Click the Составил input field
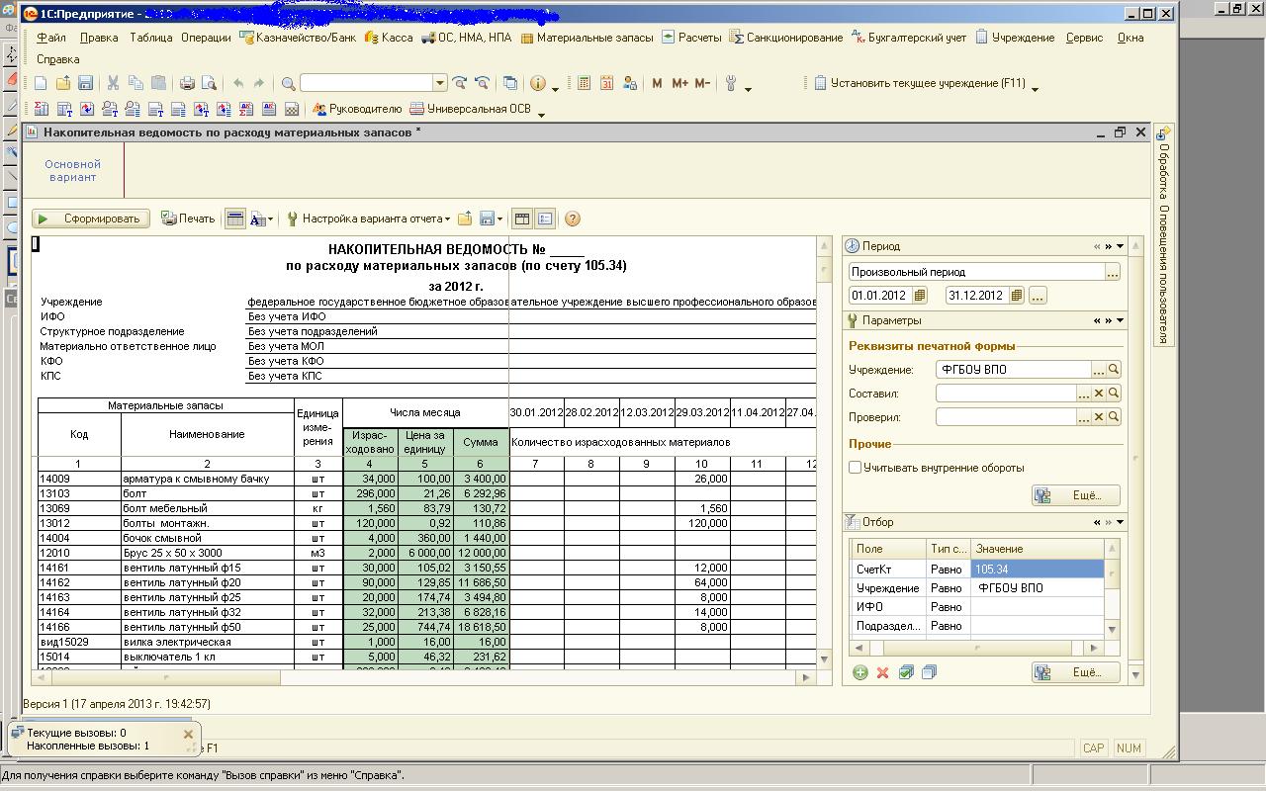Screen dimensions: 1266x791 (1006, 394)
